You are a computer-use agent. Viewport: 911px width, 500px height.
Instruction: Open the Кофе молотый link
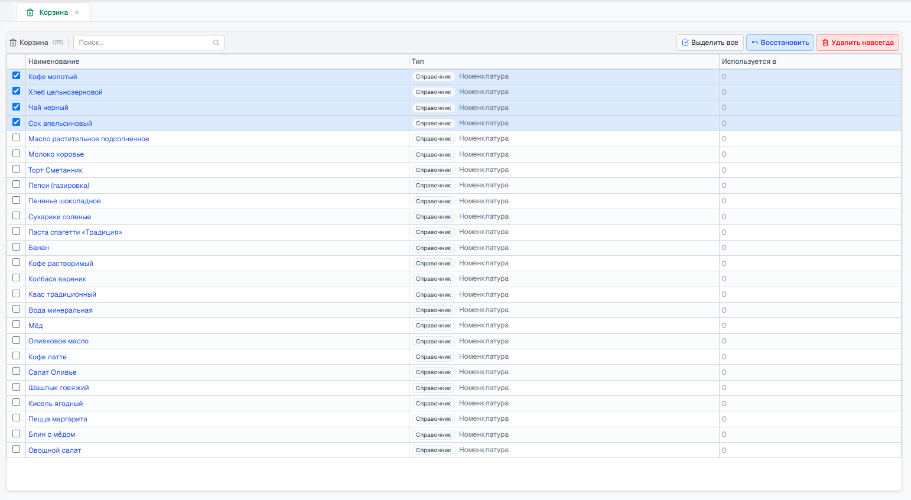coord(53,77)
